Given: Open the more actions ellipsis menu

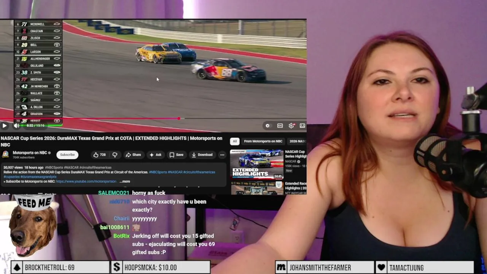Looking at the screenshot, I should coord(222,155).
